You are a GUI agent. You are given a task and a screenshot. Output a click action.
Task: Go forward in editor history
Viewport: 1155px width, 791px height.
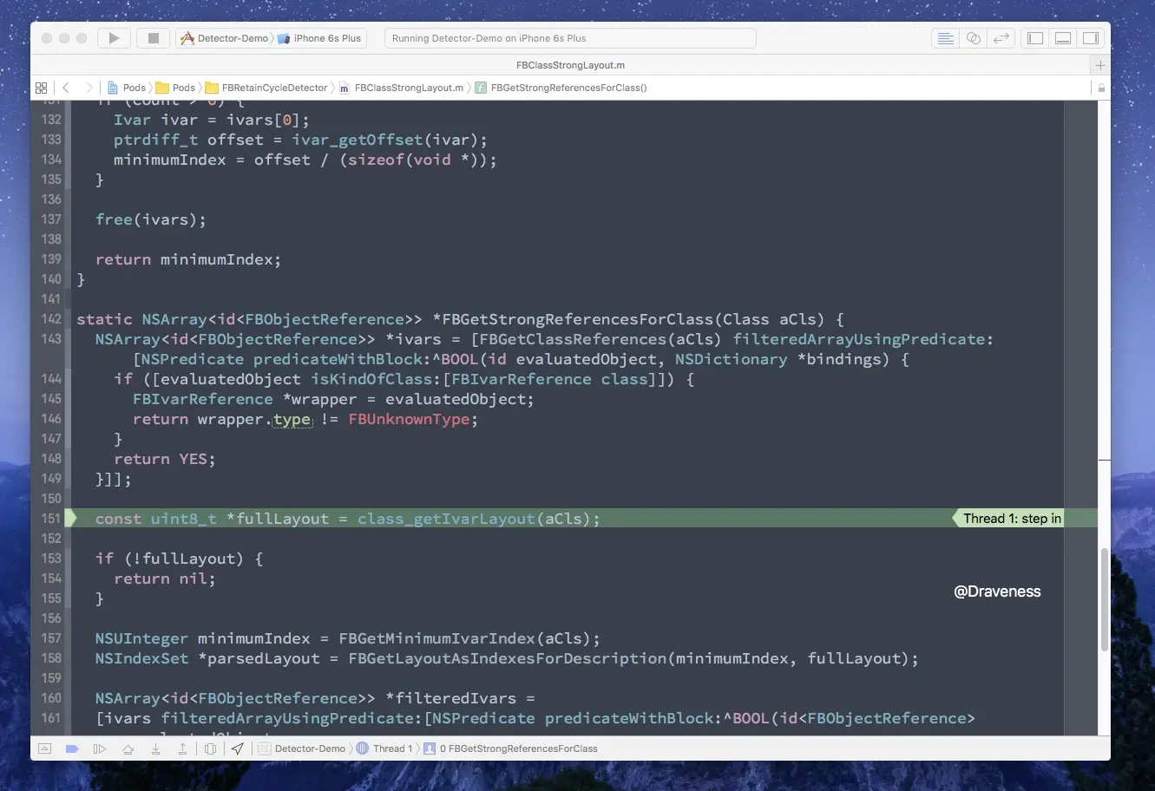point(88,88)
